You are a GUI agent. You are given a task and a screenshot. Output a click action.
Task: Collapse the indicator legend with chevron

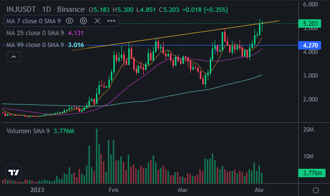pyautogui.click(x=14, y=57)
